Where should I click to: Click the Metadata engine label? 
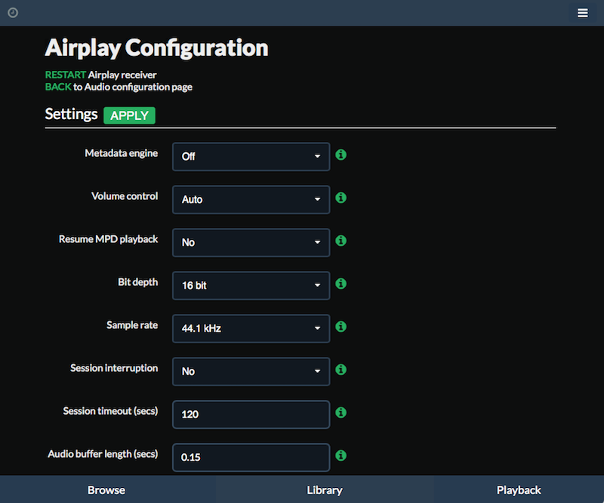click(x=122, y=153)
